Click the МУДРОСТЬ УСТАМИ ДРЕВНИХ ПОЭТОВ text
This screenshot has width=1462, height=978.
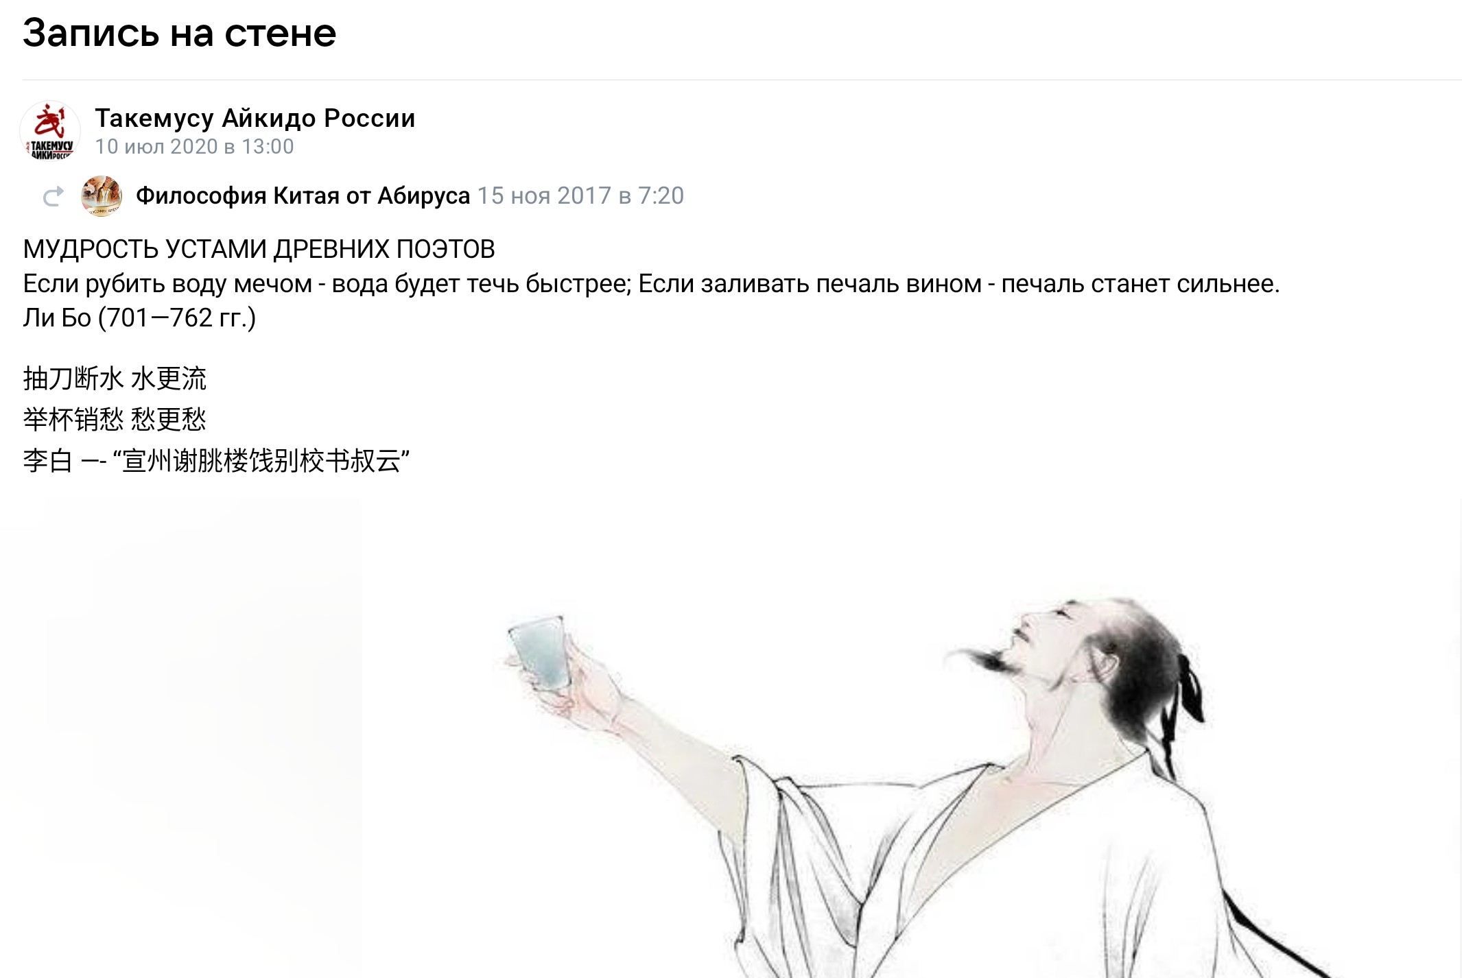pyautogui.click(x=259, y=249)
